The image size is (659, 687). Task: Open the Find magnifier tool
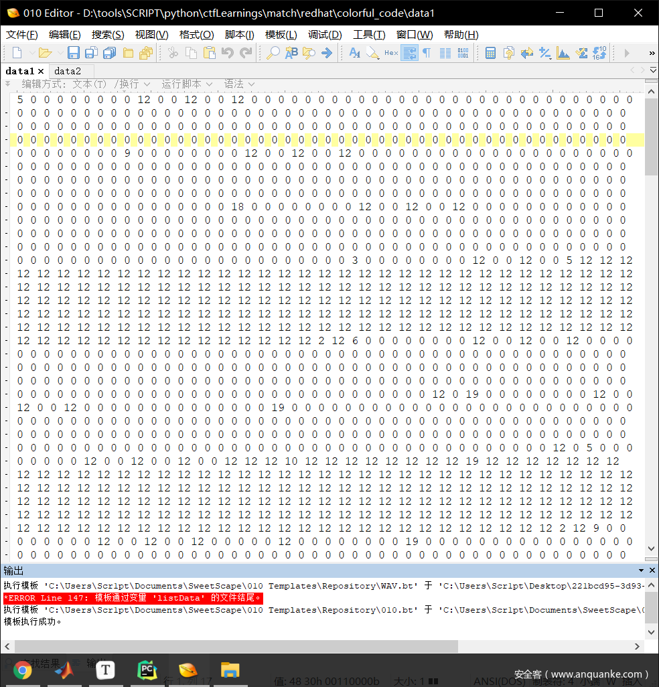pyautogui.click(x=273, y=53)
